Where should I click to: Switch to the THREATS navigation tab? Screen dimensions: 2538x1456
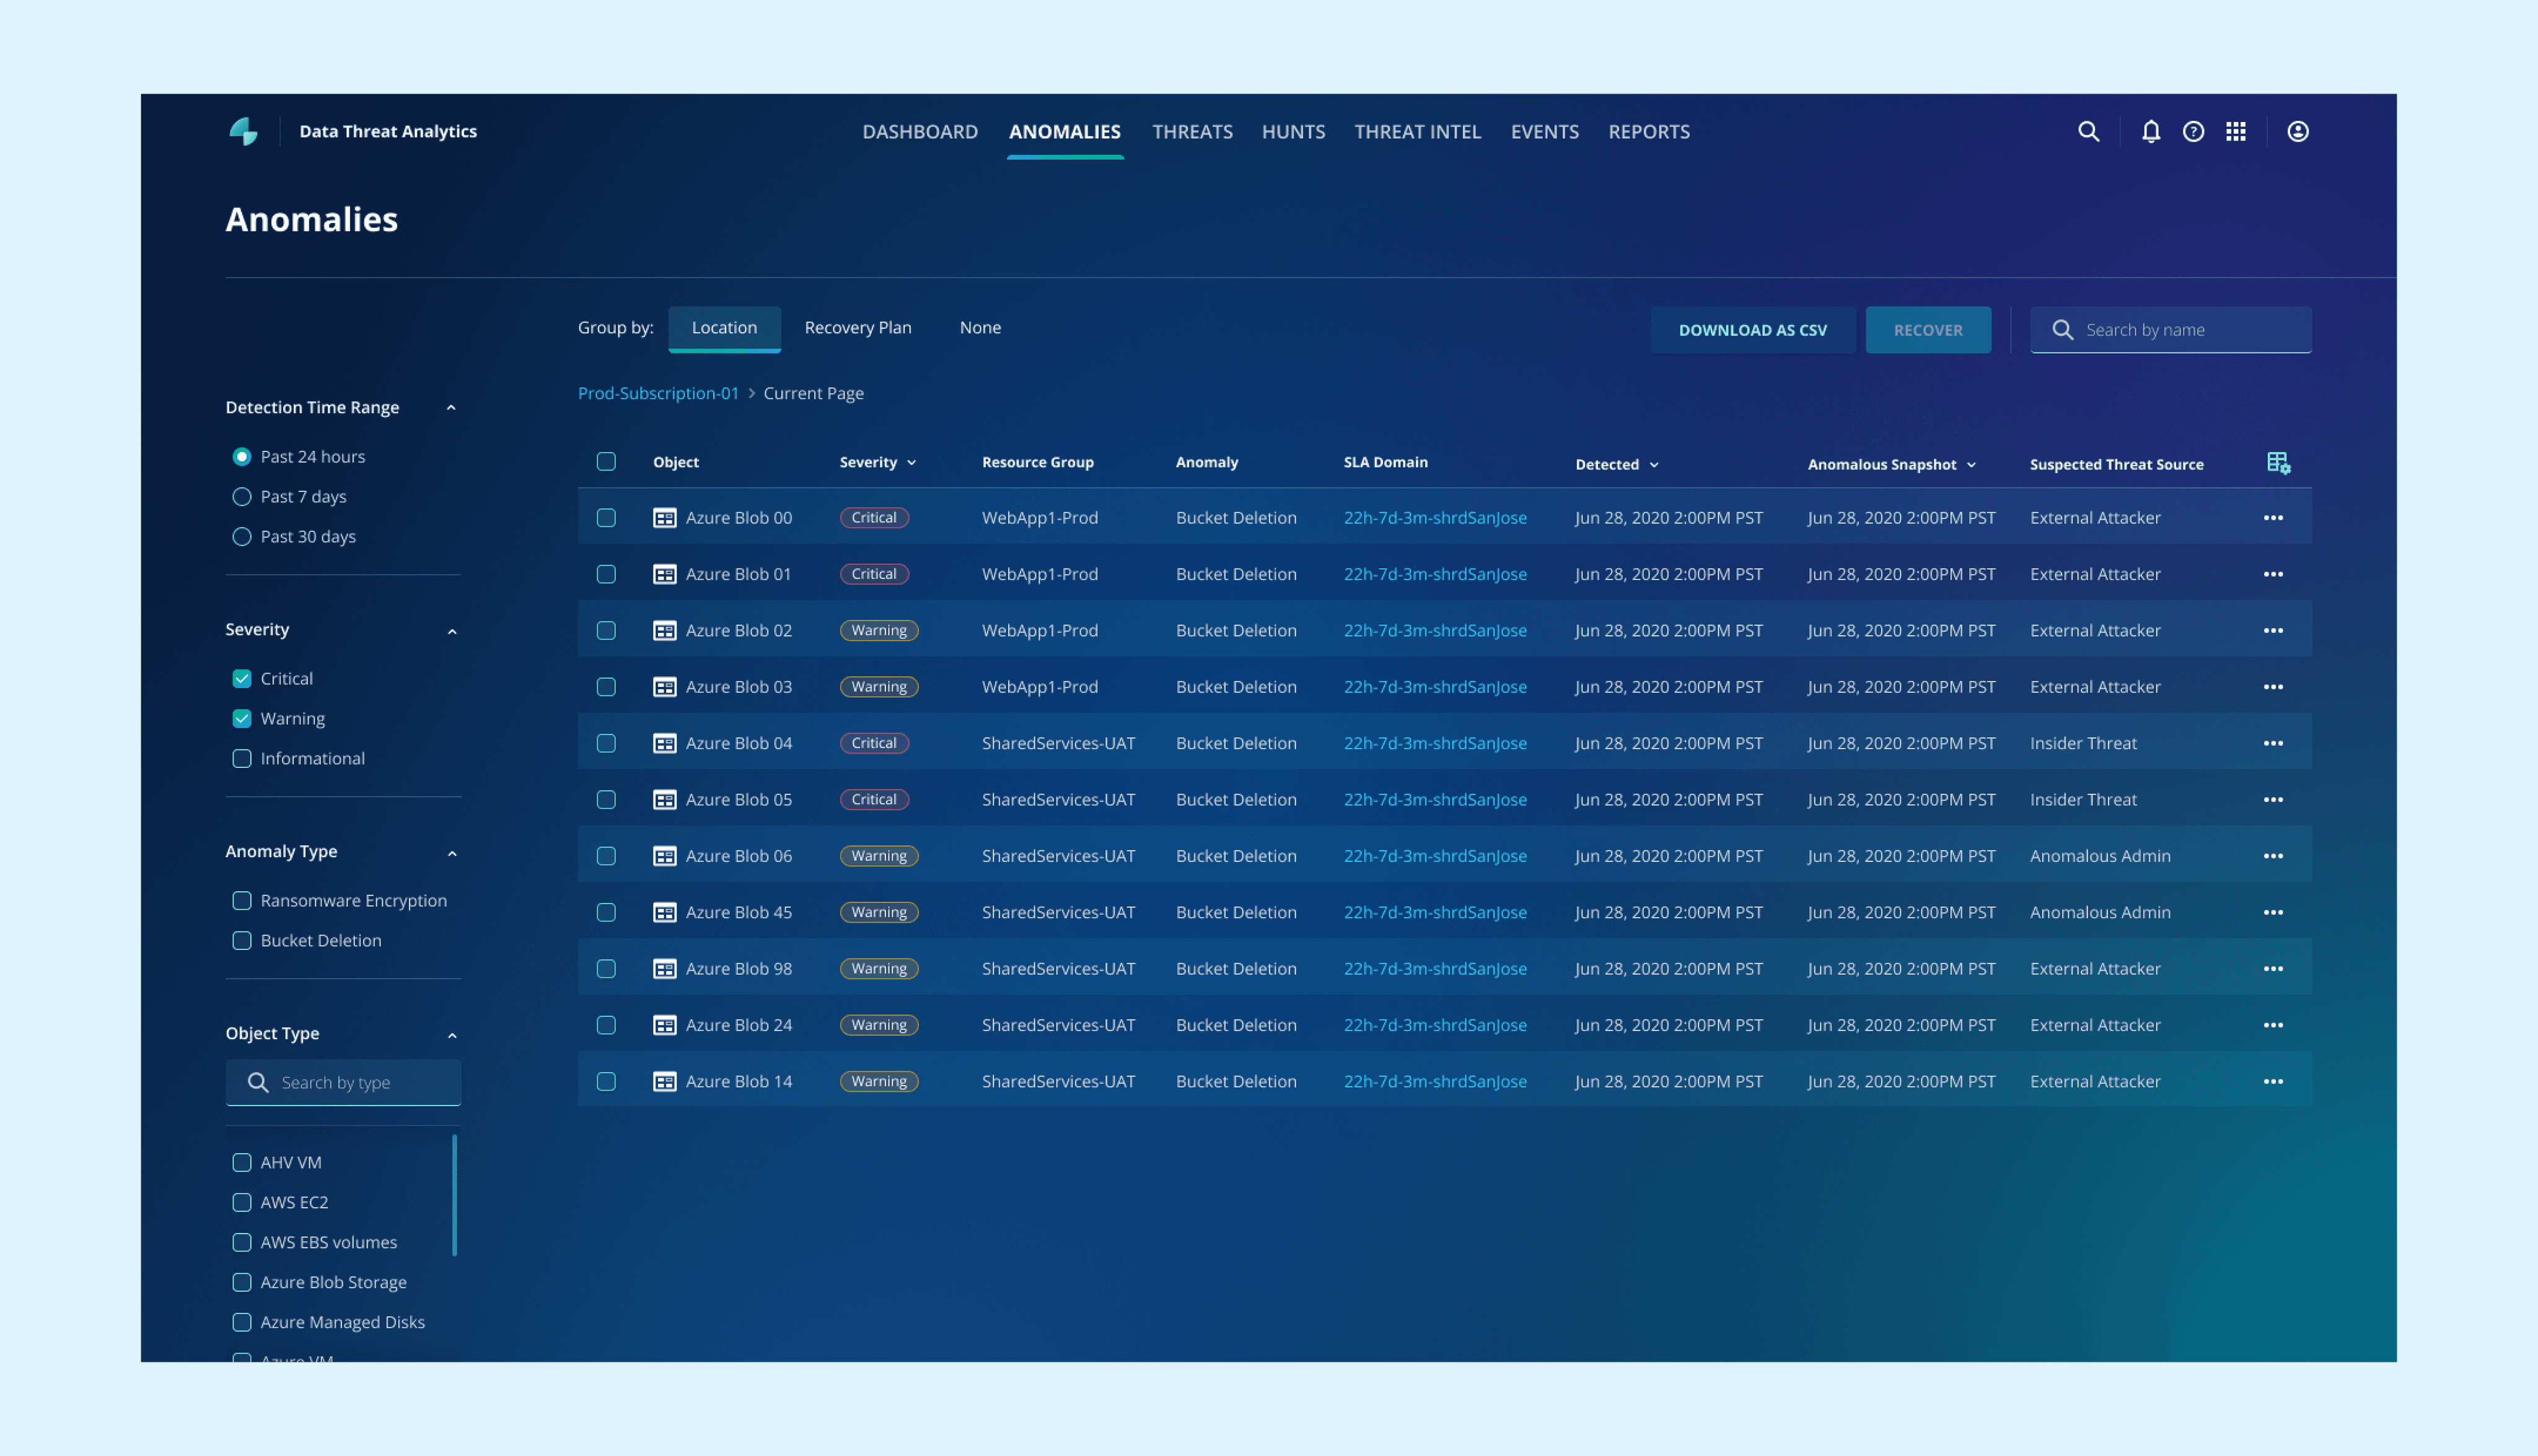tap(1192, 131)
